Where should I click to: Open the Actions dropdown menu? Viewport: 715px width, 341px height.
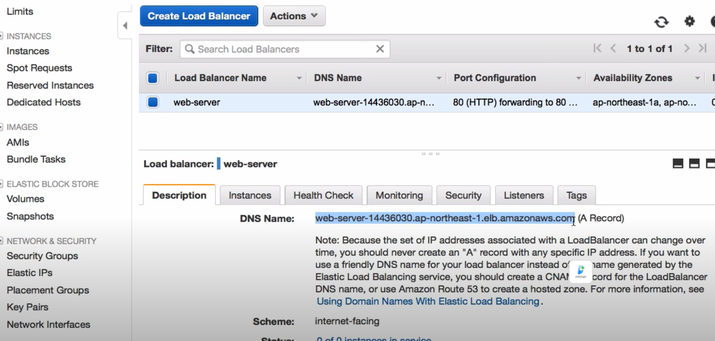(294, 16)
